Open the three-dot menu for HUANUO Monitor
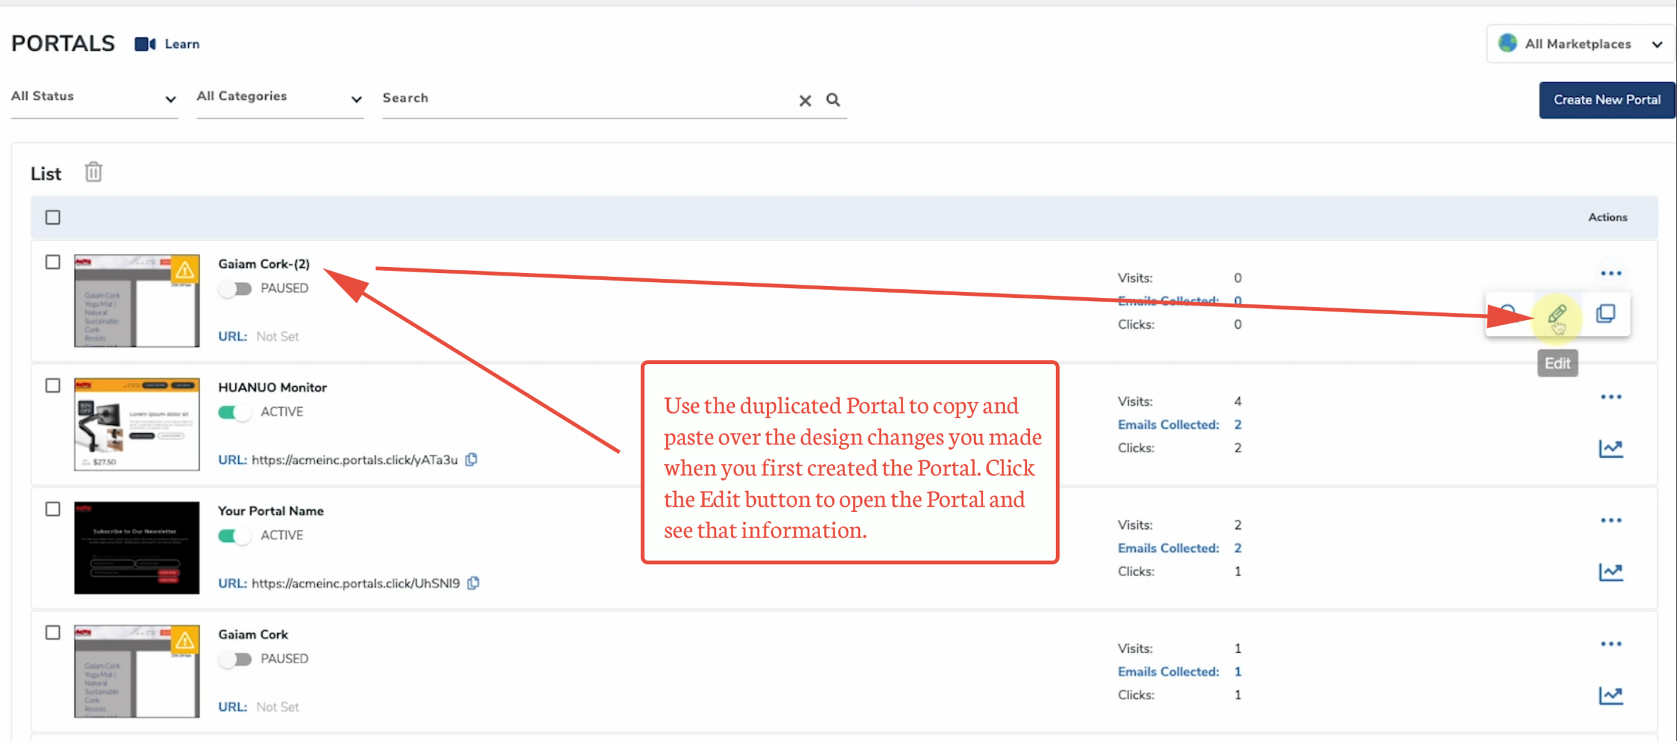Viewport: 1677px width, 741px height. (1611, 397)
